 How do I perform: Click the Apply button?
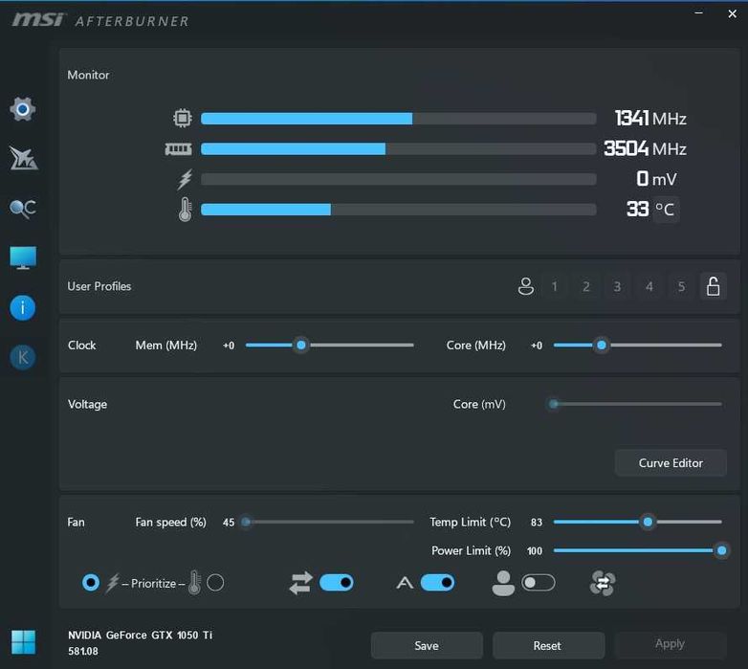coord(671,645)
